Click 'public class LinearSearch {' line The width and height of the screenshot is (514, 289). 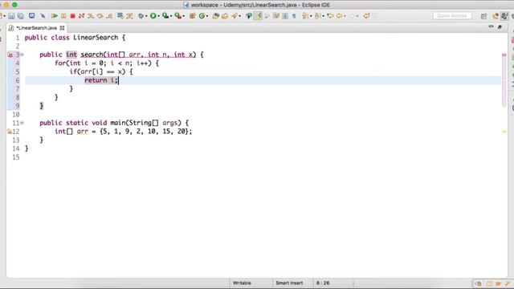[75, 38]
